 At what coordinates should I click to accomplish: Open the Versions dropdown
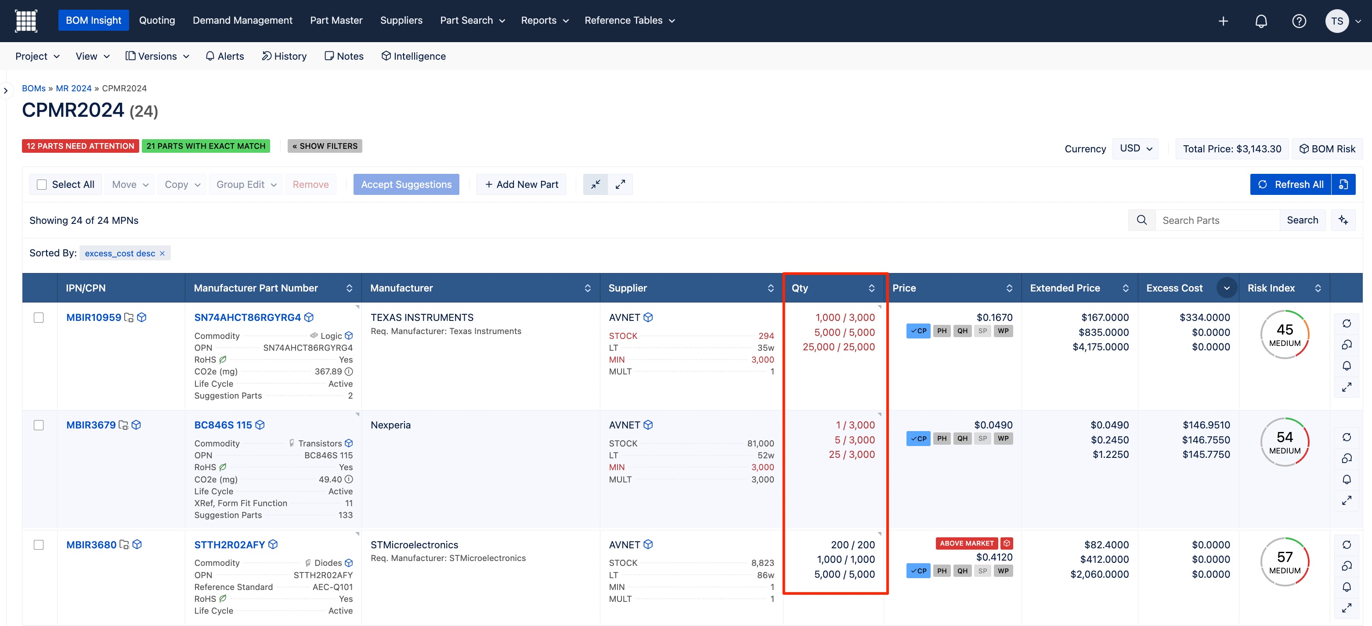pos(157,56)
